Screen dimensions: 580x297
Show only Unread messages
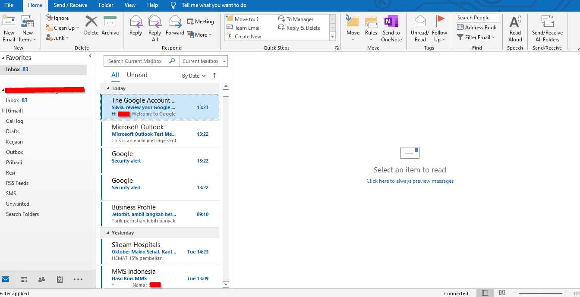pyautogui.click(x=137, y=75)
